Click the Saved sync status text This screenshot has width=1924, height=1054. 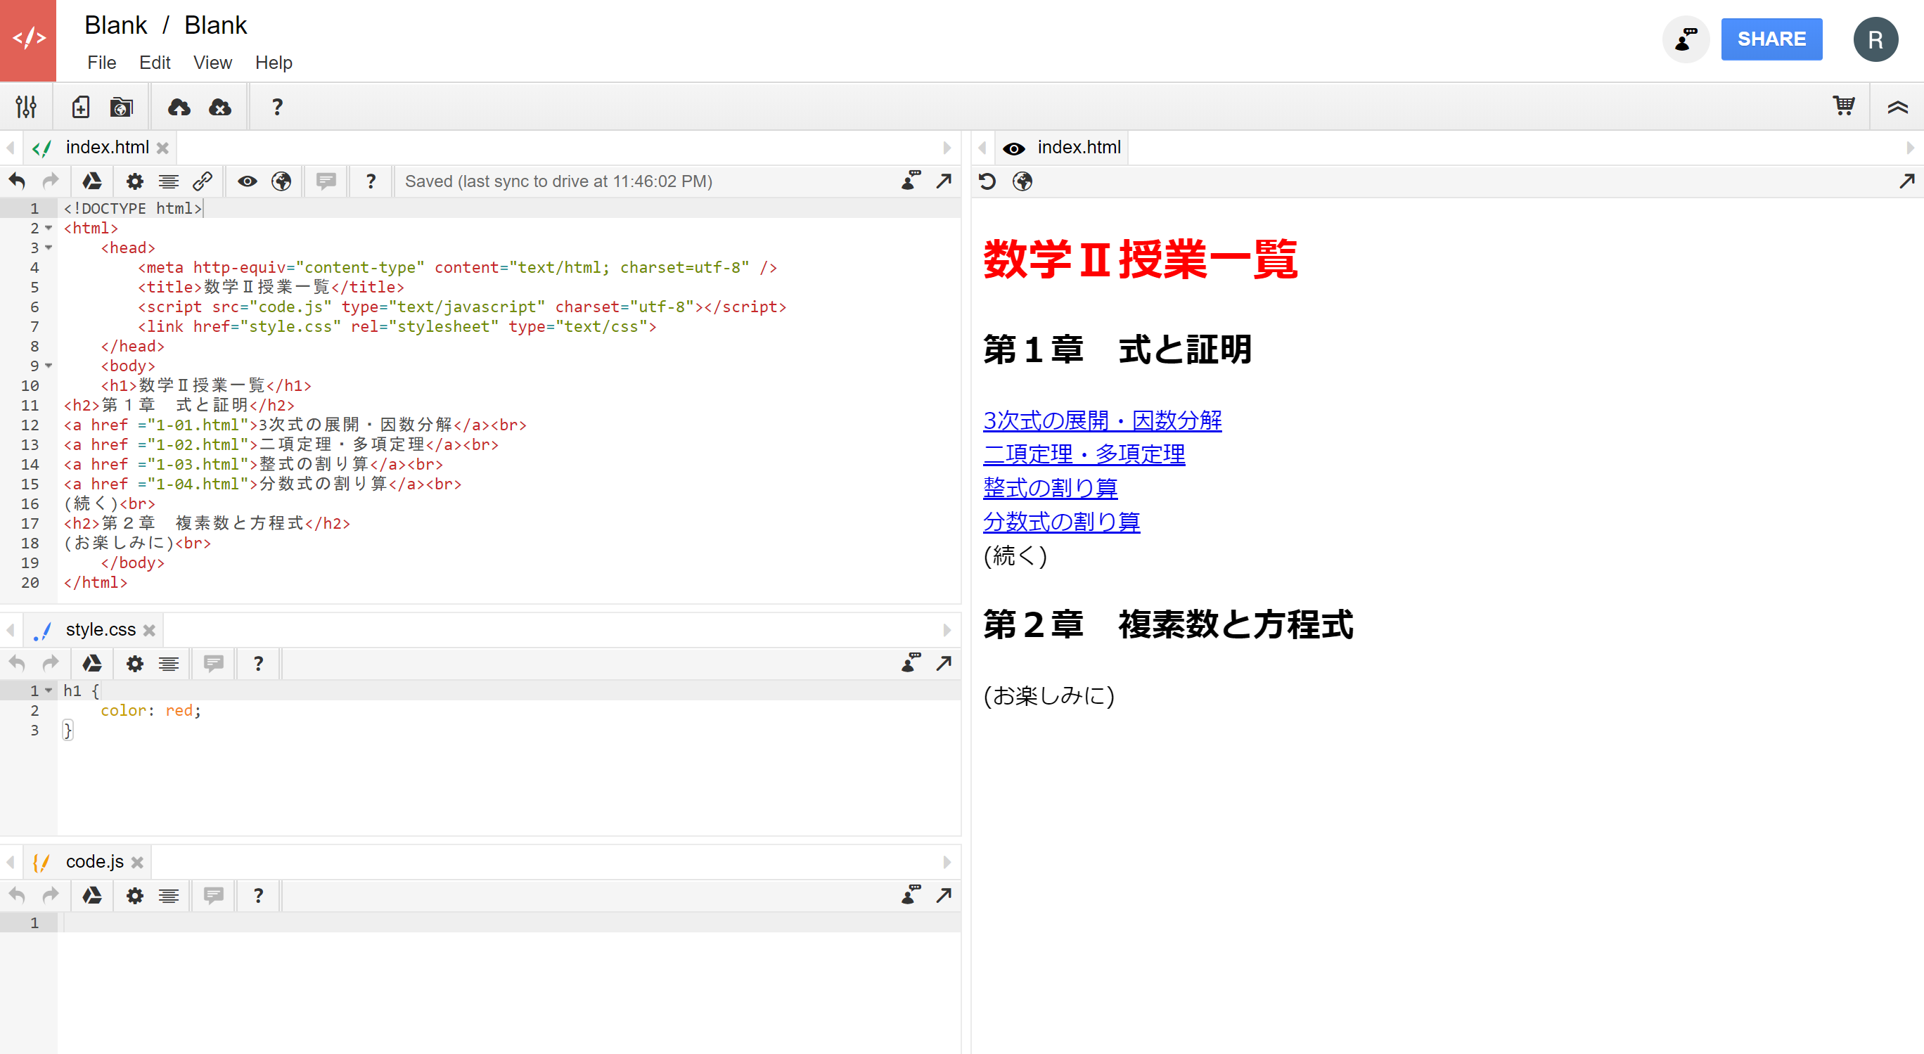(x=558, y=181)
